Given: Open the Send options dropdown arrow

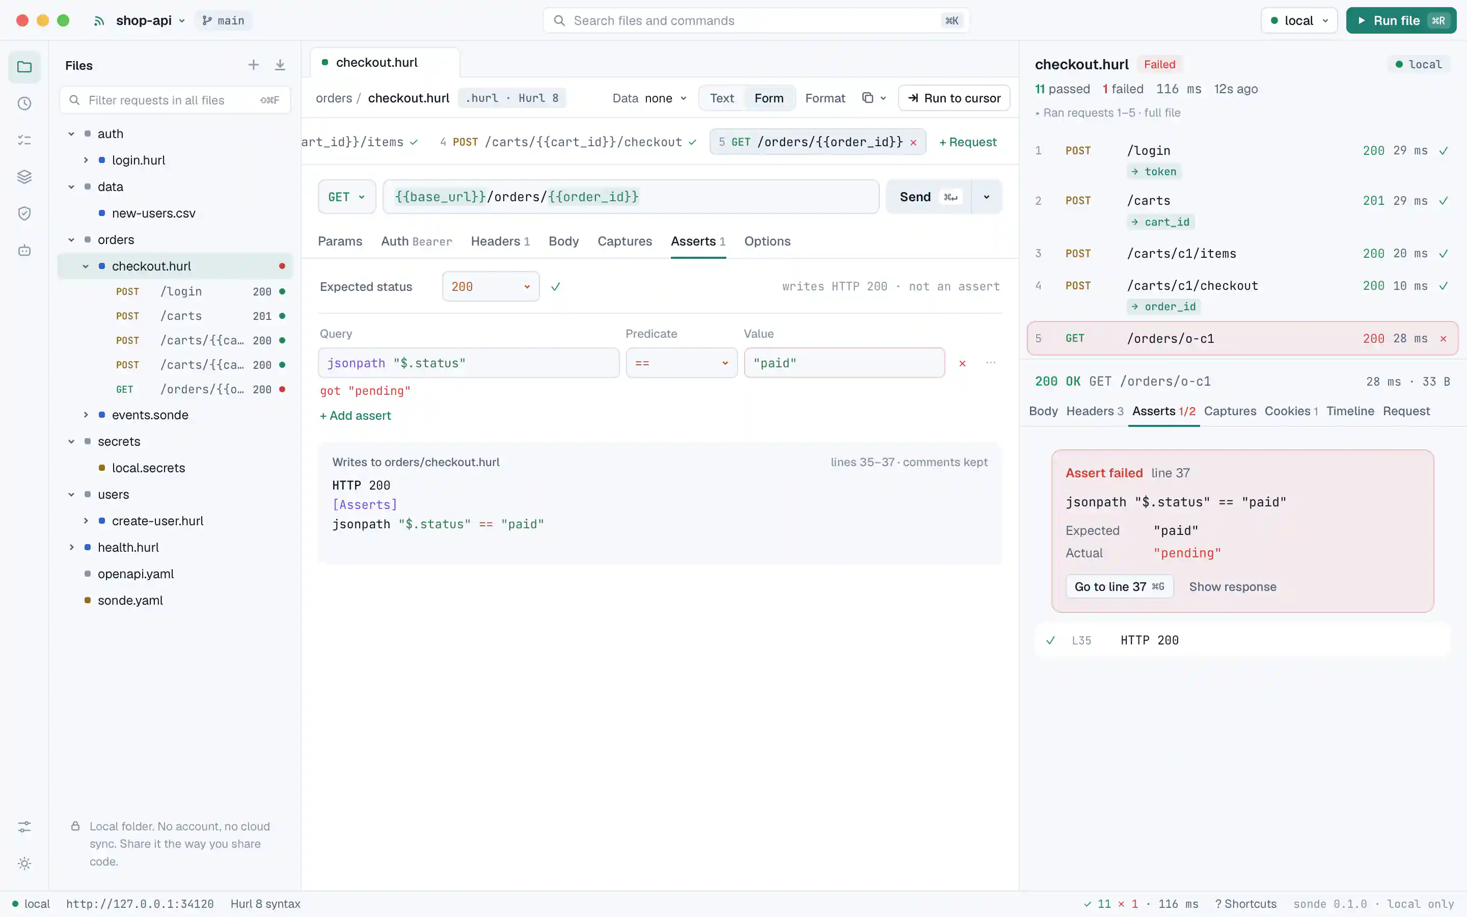Looking at the screenshot, I should click(x=986, y=197).
